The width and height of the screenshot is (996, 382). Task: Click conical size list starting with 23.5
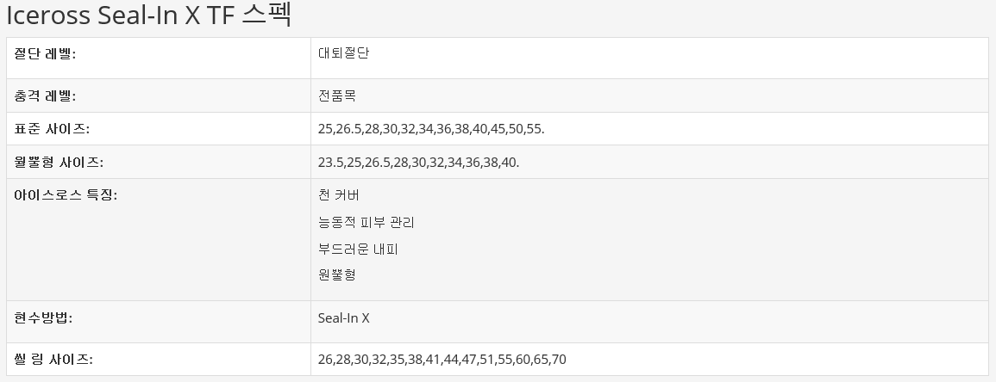[418, 162]
